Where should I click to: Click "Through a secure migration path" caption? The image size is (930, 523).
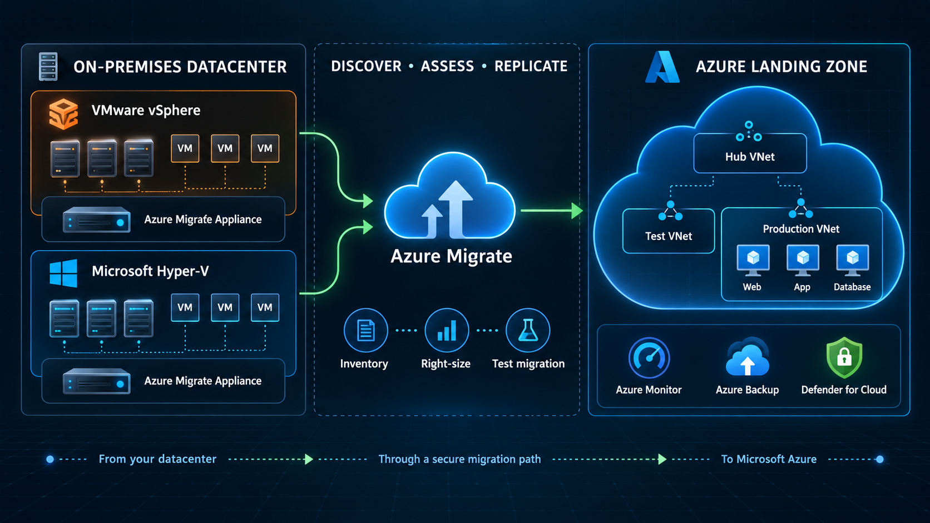point(459,459)
